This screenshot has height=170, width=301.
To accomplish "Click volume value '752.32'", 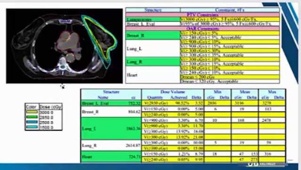I will coord(134,103).
